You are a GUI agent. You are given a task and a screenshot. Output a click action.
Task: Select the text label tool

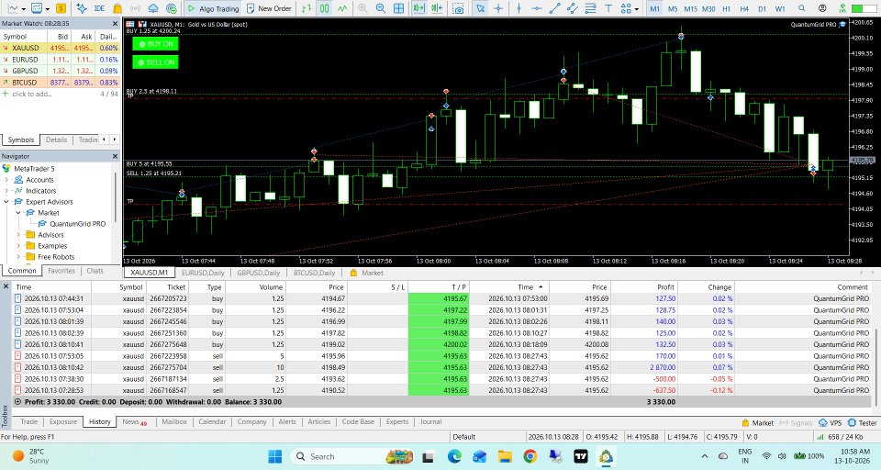(x=608, y=8)
